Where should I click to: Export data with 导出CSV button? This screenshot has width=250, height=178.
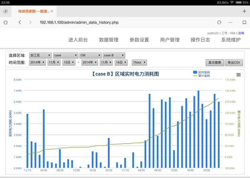[234, 63]
